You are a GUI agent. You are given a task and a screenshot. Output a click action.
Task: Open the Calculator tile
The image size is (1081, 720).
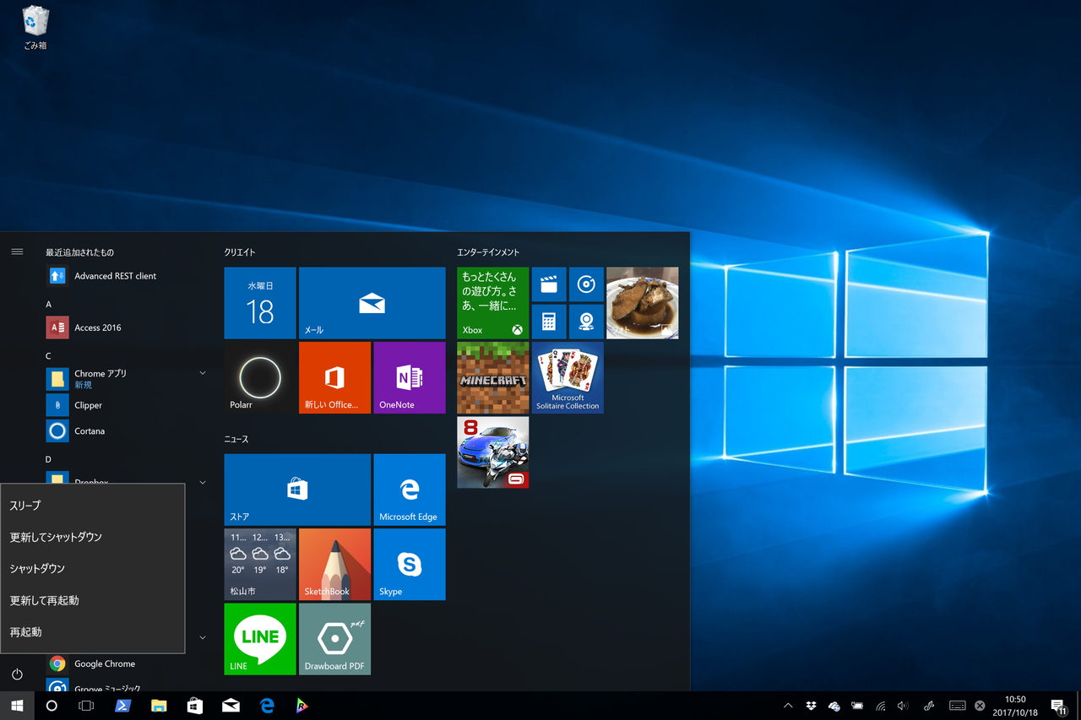pos(549,322)
